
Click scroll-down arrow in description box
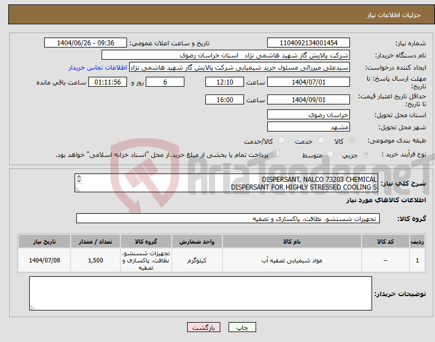pyautogui.click(x=79, y=181)
